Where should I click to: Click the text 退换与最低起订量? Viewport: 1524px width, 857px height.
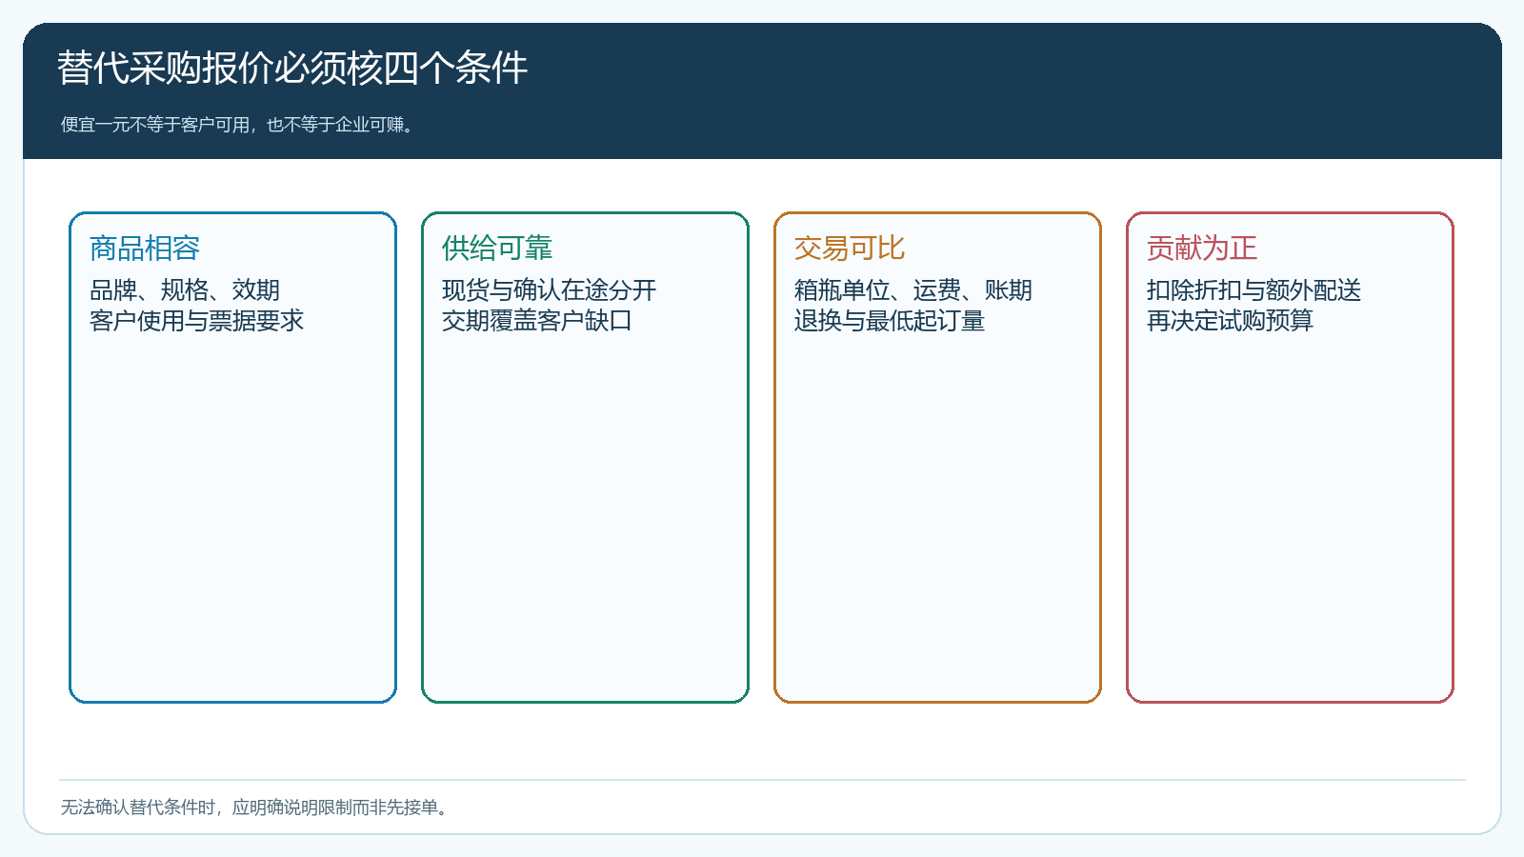890,321
